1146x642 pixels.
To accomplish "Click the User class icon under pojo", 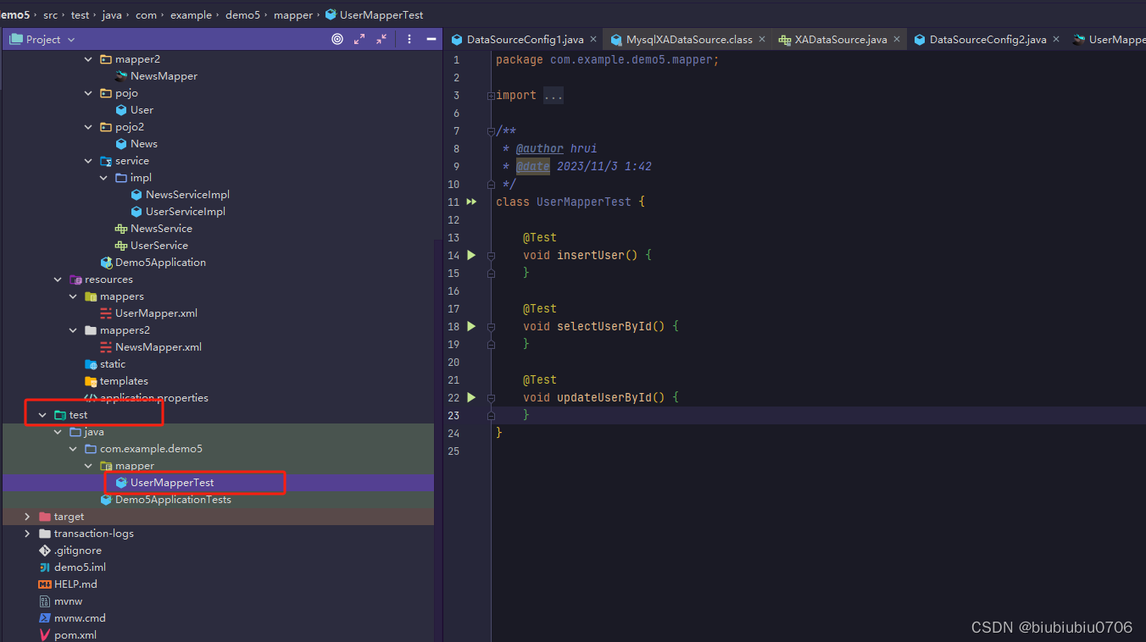I will pos(121,110).
